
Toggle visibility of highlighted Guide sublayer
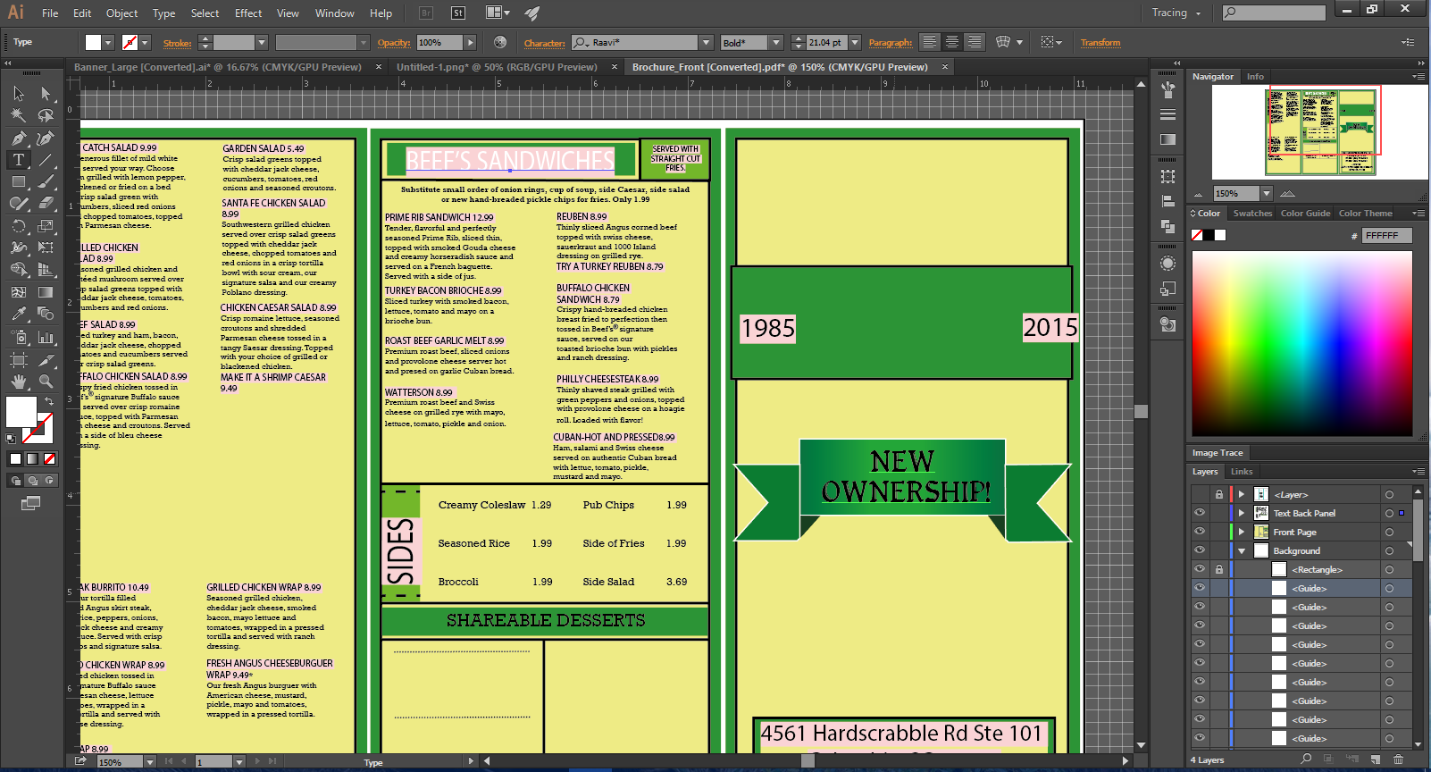1200,588
